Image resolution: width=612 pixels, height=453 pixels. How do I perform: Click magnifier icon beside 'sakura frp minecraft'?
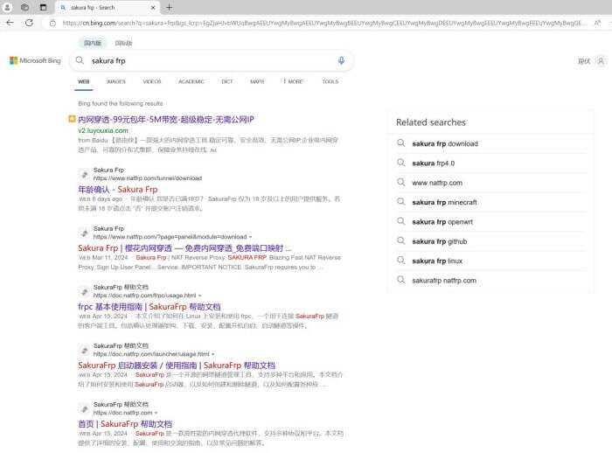click(400, 201)
